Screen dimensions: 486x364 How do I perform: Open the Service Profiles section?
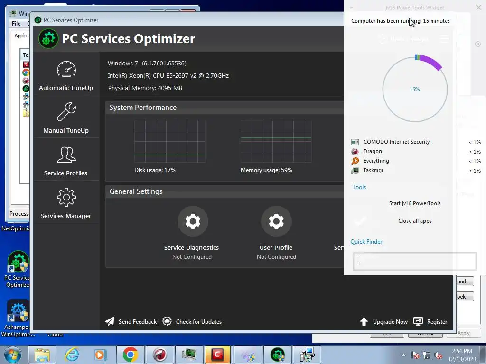coord(66,161)
